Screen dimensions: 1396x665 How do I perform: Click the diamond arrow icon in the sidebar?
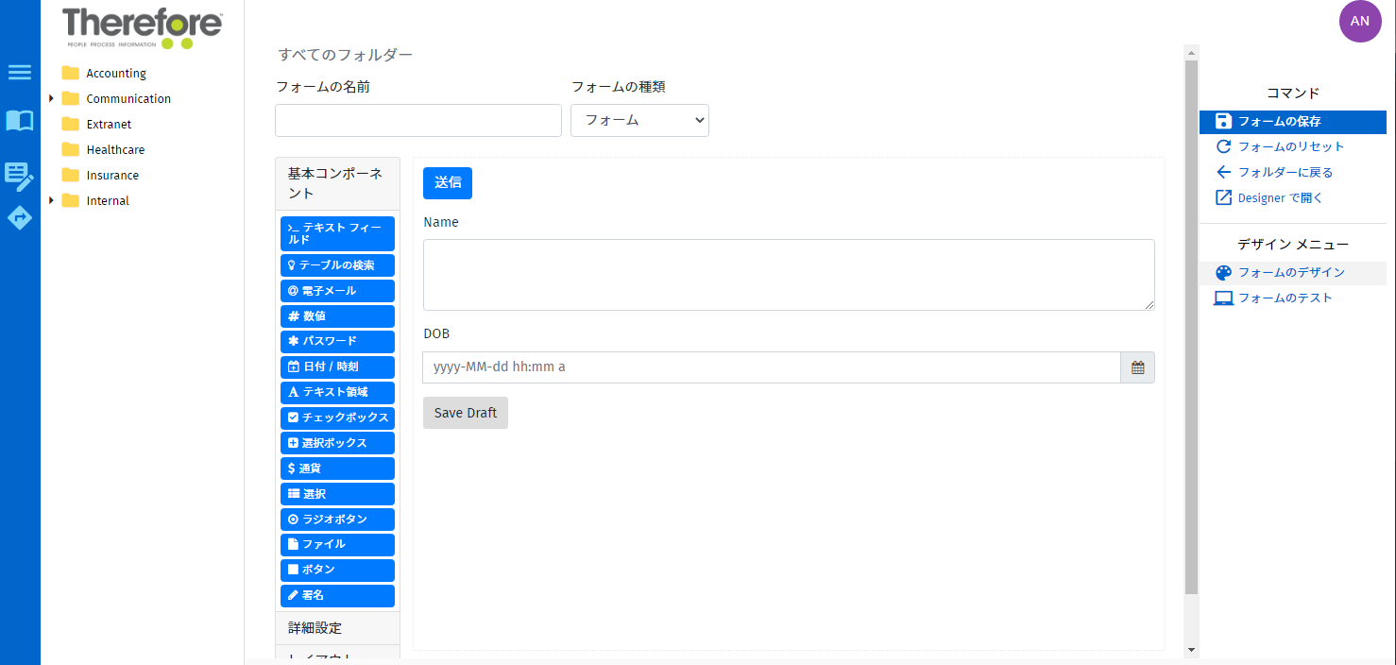20,217
